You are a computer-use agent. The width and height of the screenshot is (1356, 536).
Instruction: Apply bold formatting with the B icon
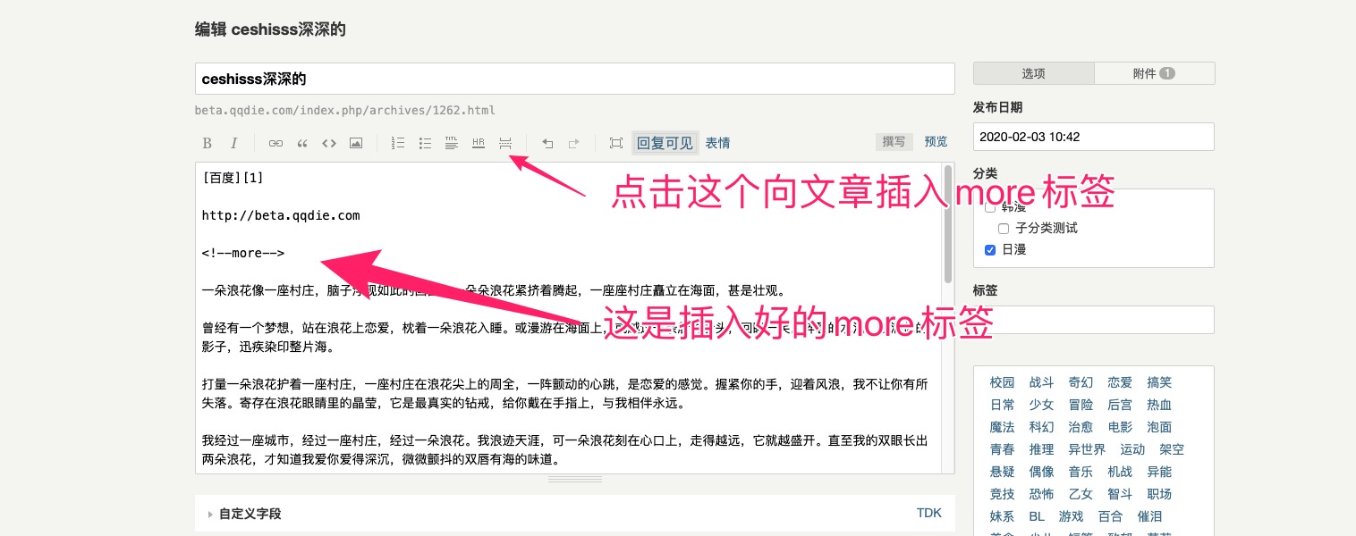(207, 143)
